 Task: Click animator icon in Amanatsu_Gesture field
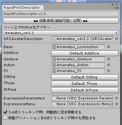[54, 59]
